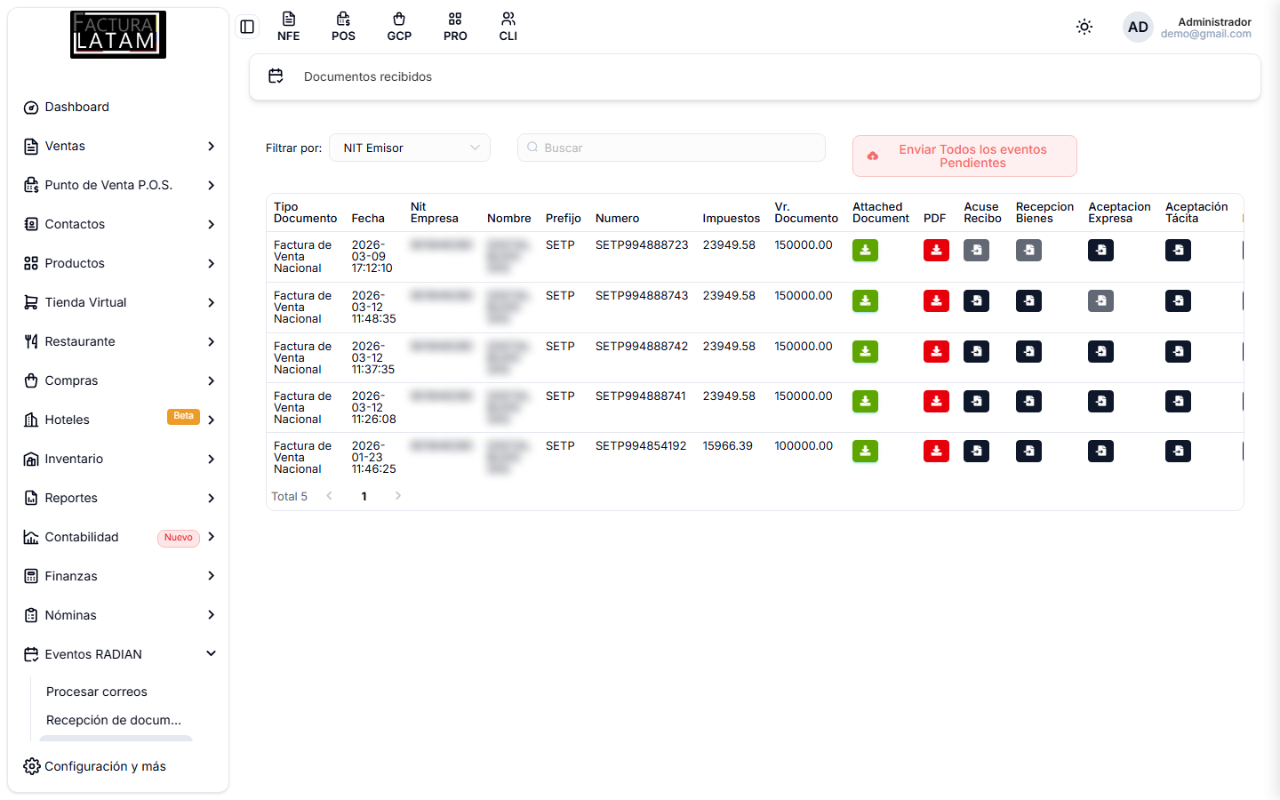Open Recepción de documentos submenu item
The image size is (1280, 800).
click(x=114, y=720)
